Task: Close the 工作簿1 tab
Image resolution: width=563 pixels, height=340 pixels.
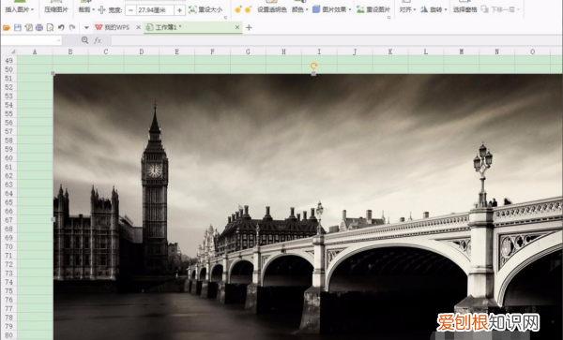Action: click(x=237, y=27)
